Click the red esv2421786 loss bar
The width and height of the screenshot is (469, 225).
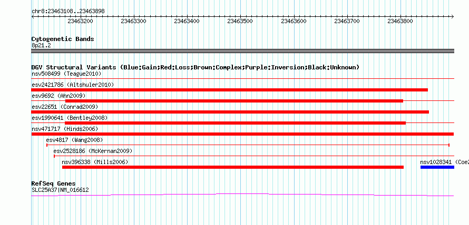click(229, 90)
